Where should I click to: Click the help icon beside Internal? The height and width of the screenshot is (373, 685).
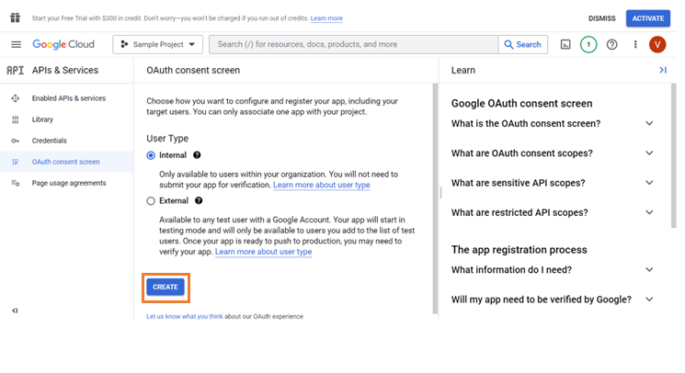coord(197,155)
